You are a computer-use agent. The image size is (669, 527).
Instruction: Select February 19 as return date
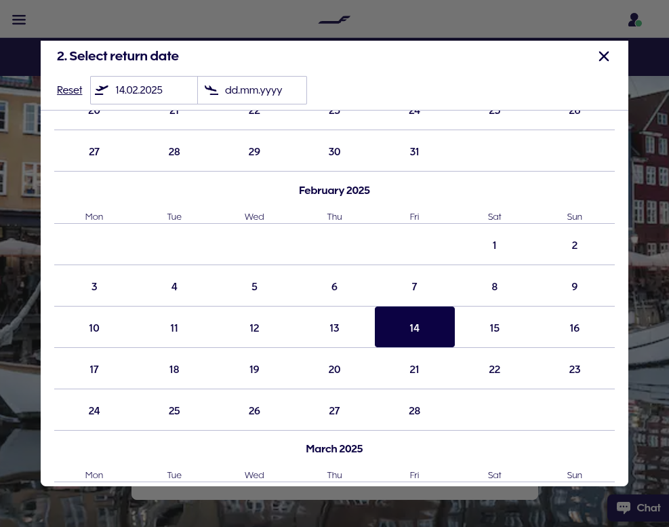tap(254, 370)
